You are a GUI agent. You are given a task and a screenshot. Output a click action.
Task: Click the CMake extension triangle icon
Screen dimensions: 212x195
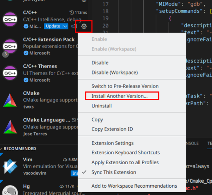point(10,100)
